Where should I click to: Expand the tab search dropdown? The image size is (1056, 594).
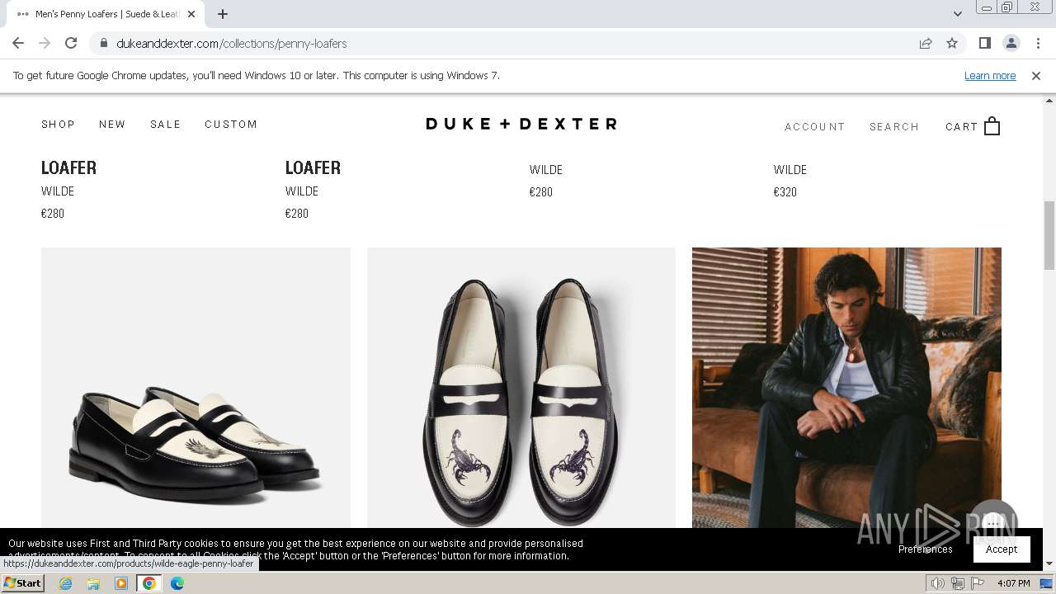(957, 14)
